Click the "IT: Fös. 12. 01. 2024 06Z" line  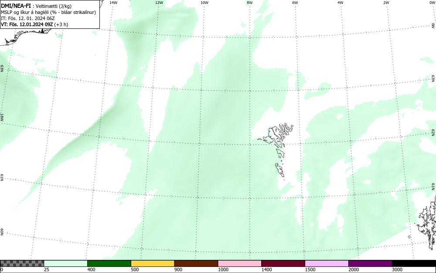click(x=28, y=18)
